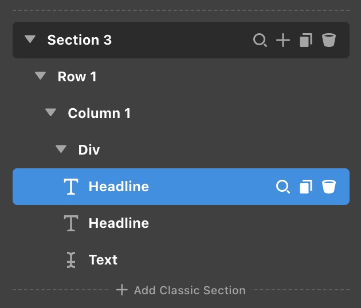Duplicate Section 3 with the copy icon
361x308 pixels.
coord(306,40)
